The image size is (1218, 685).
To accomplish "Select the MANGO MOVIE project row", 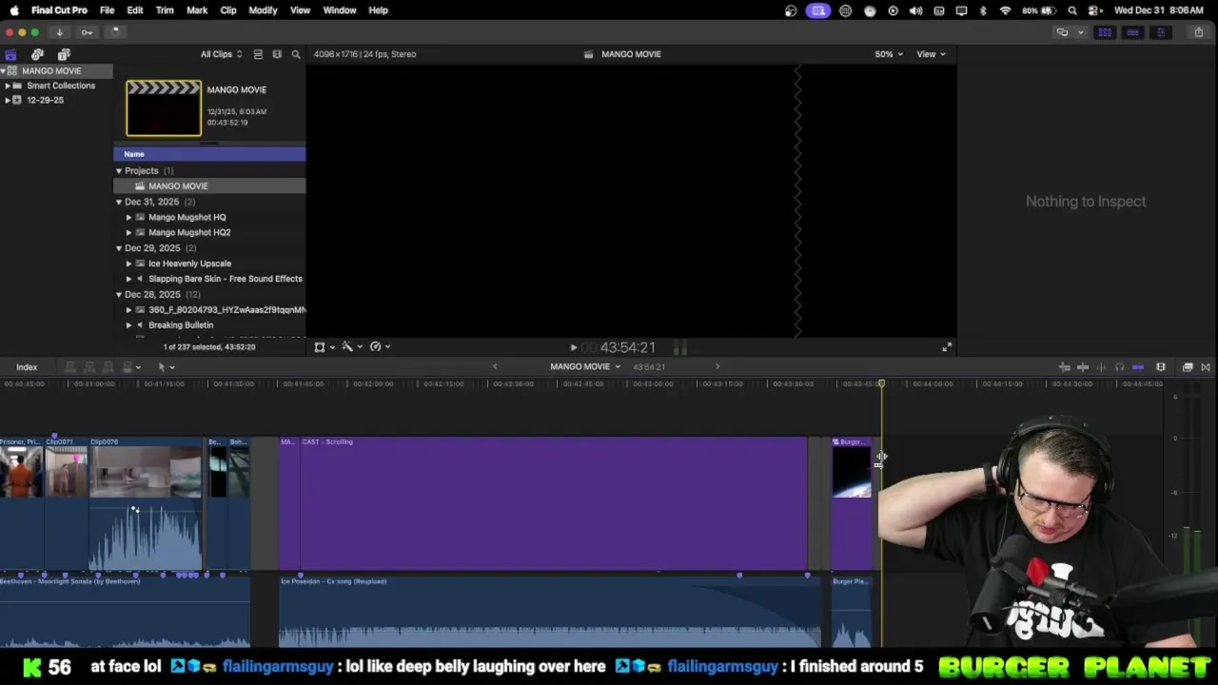I will (x=209, y=186).
